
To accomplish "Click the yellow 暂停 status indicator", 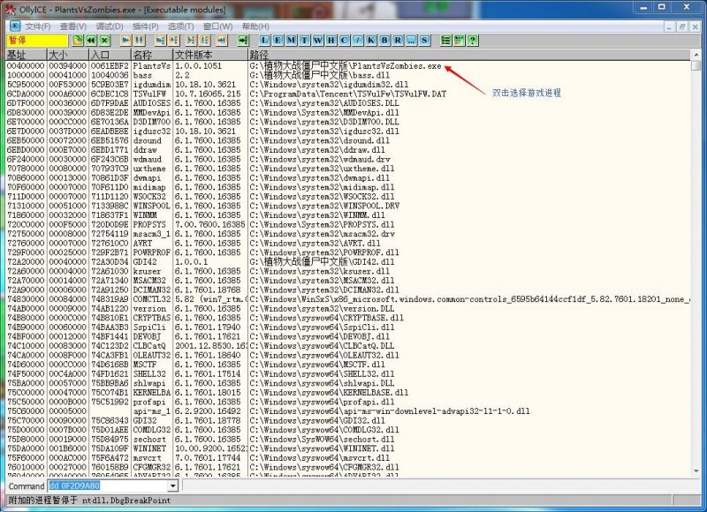I will [x=37, y=41].
